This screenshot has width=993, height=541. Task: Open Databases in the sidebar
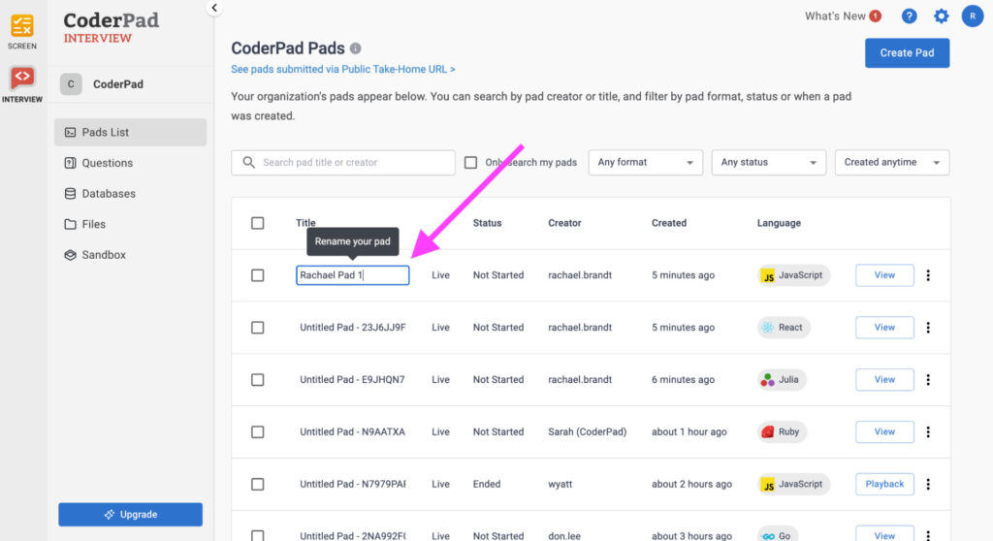(x=109, y=194)
